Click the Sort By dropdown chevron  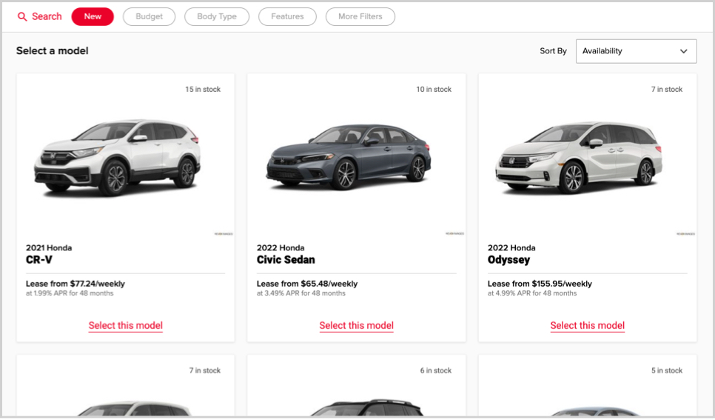[x=683, y=51]
